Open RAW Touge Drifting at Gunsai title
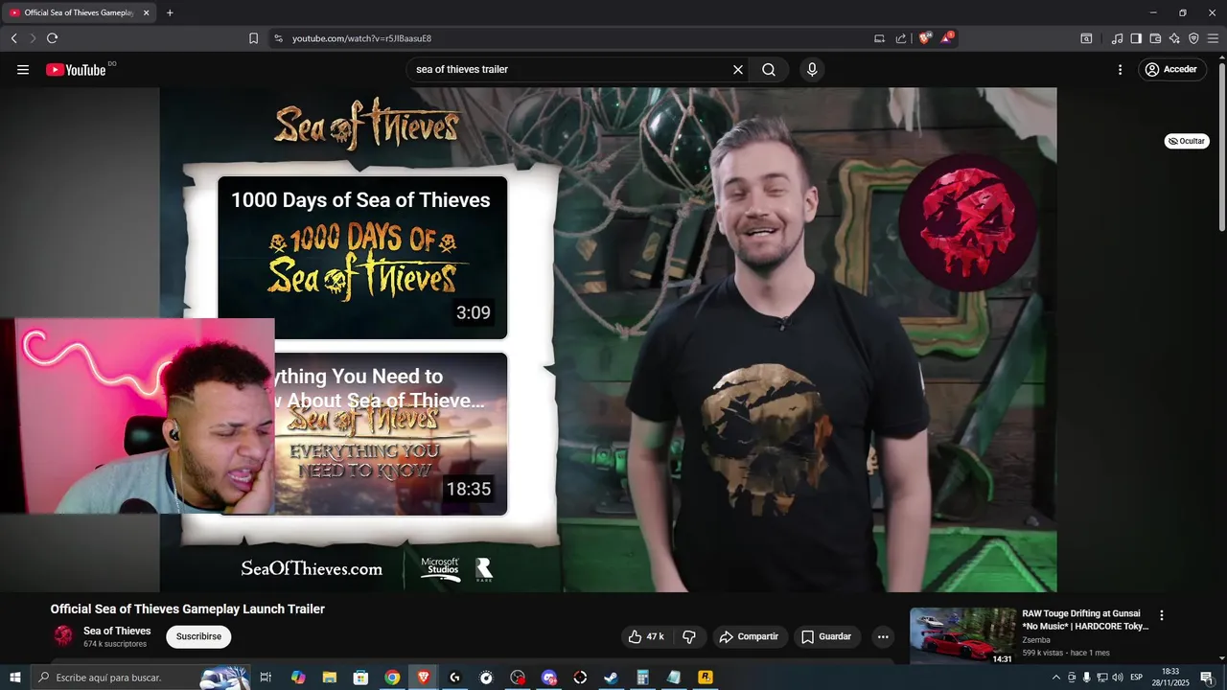Image resolution: width=1227 pixels, height=690 pixels. 1085,619
